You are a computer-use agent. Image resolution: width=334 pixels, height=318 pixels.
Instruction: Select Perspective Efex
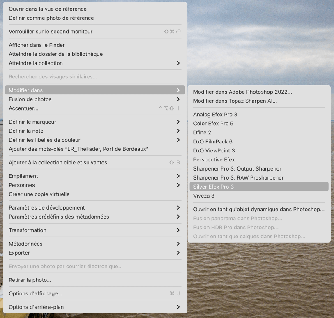tap(259, 159)
